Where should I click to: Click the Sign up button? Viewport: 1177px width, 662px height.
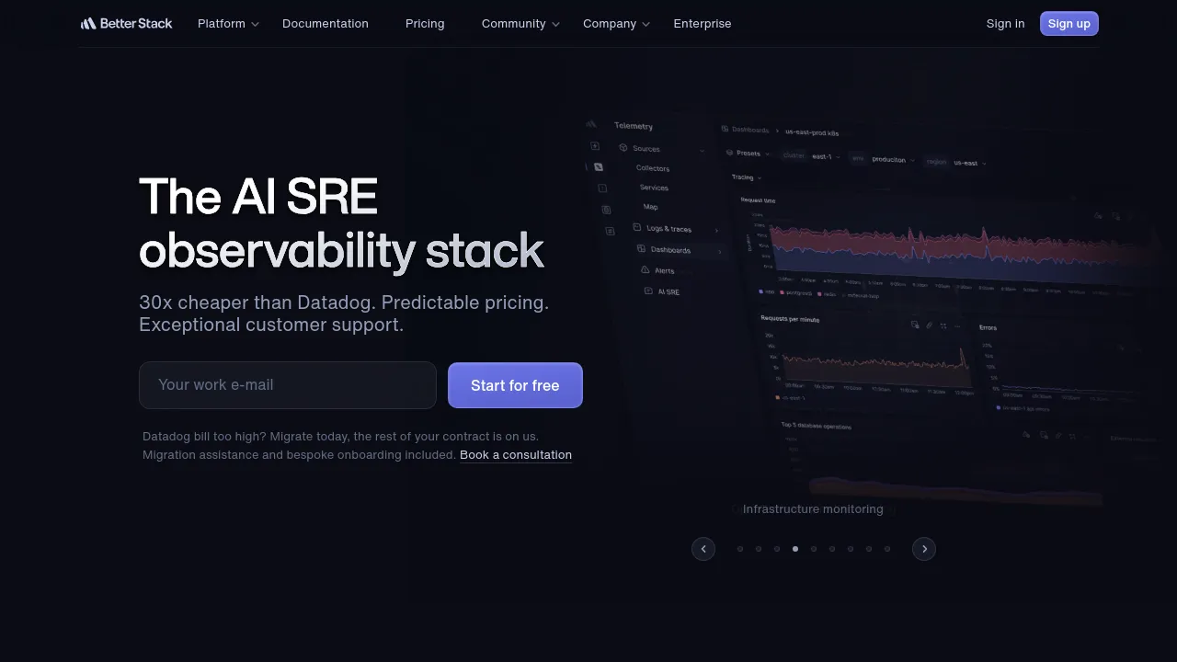pyautogui.click(x=1069, y=24)
